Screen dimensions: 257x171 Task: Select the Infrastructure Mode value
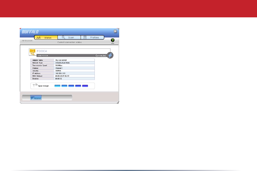[x=62, y=63]
